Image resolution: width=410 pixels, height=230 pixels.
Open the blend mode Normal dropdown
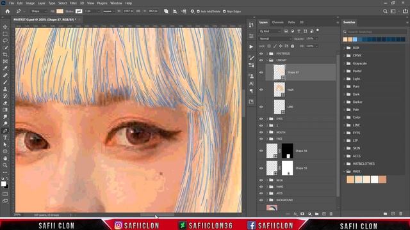(275, 38)
